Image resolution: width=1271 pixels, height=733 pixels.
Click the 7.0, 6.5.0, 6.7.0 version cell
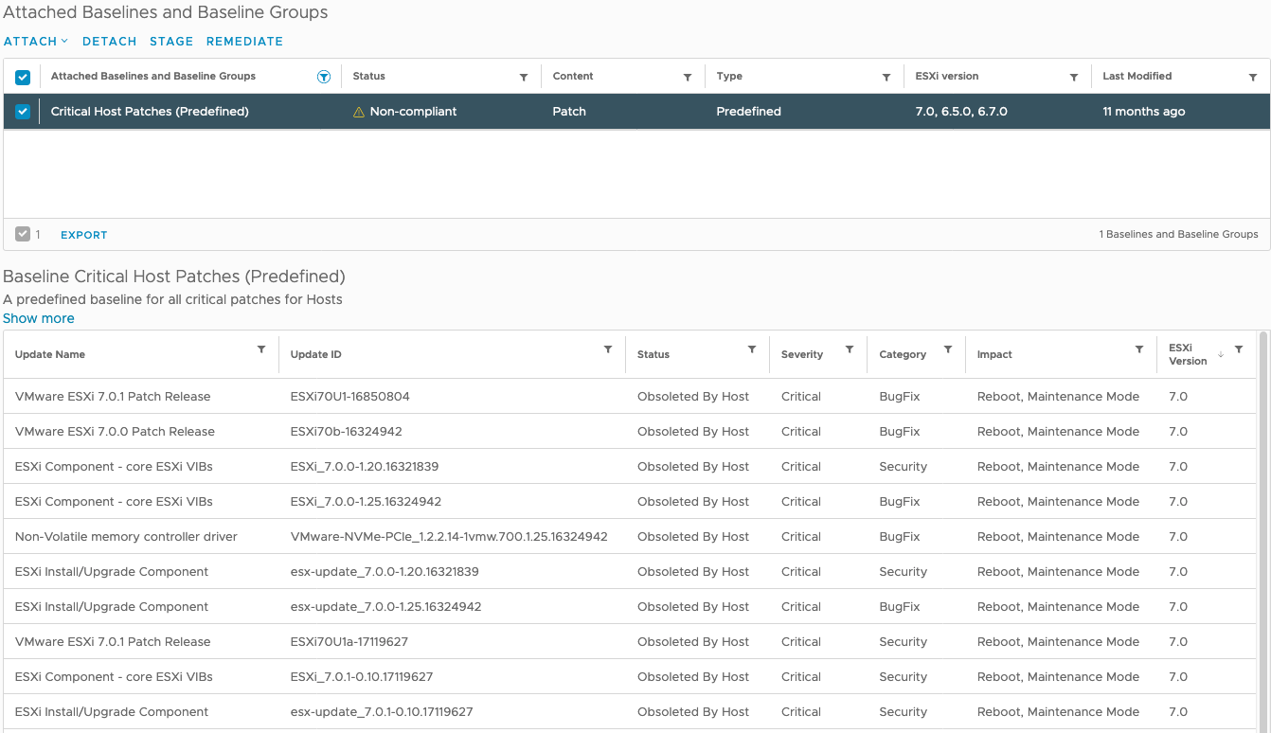961,112
